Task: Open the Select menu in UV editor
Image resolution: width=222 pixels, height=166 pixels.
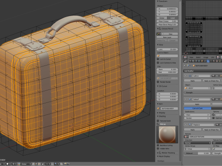Action: (x=198, y=57)
